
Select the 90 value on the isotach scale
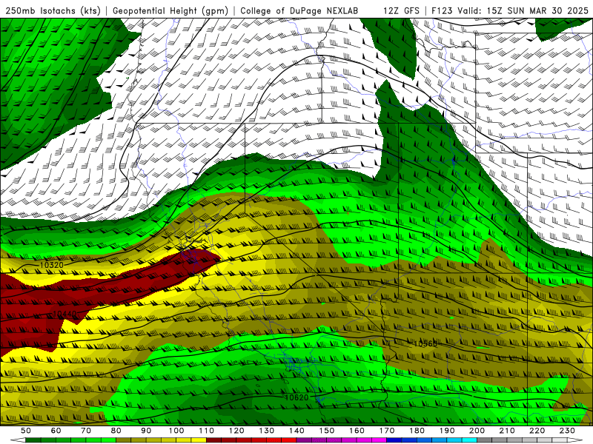tap(146, 431)
